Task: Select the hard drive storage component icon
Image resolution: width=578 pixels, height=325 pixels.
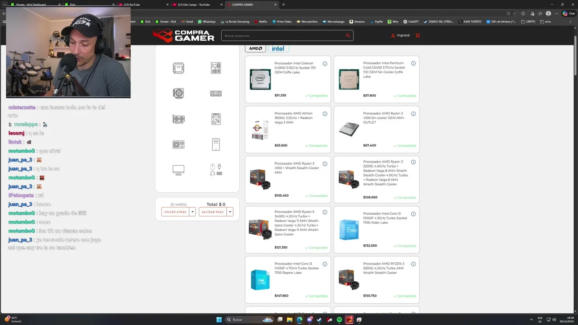Action: [216, 119]
